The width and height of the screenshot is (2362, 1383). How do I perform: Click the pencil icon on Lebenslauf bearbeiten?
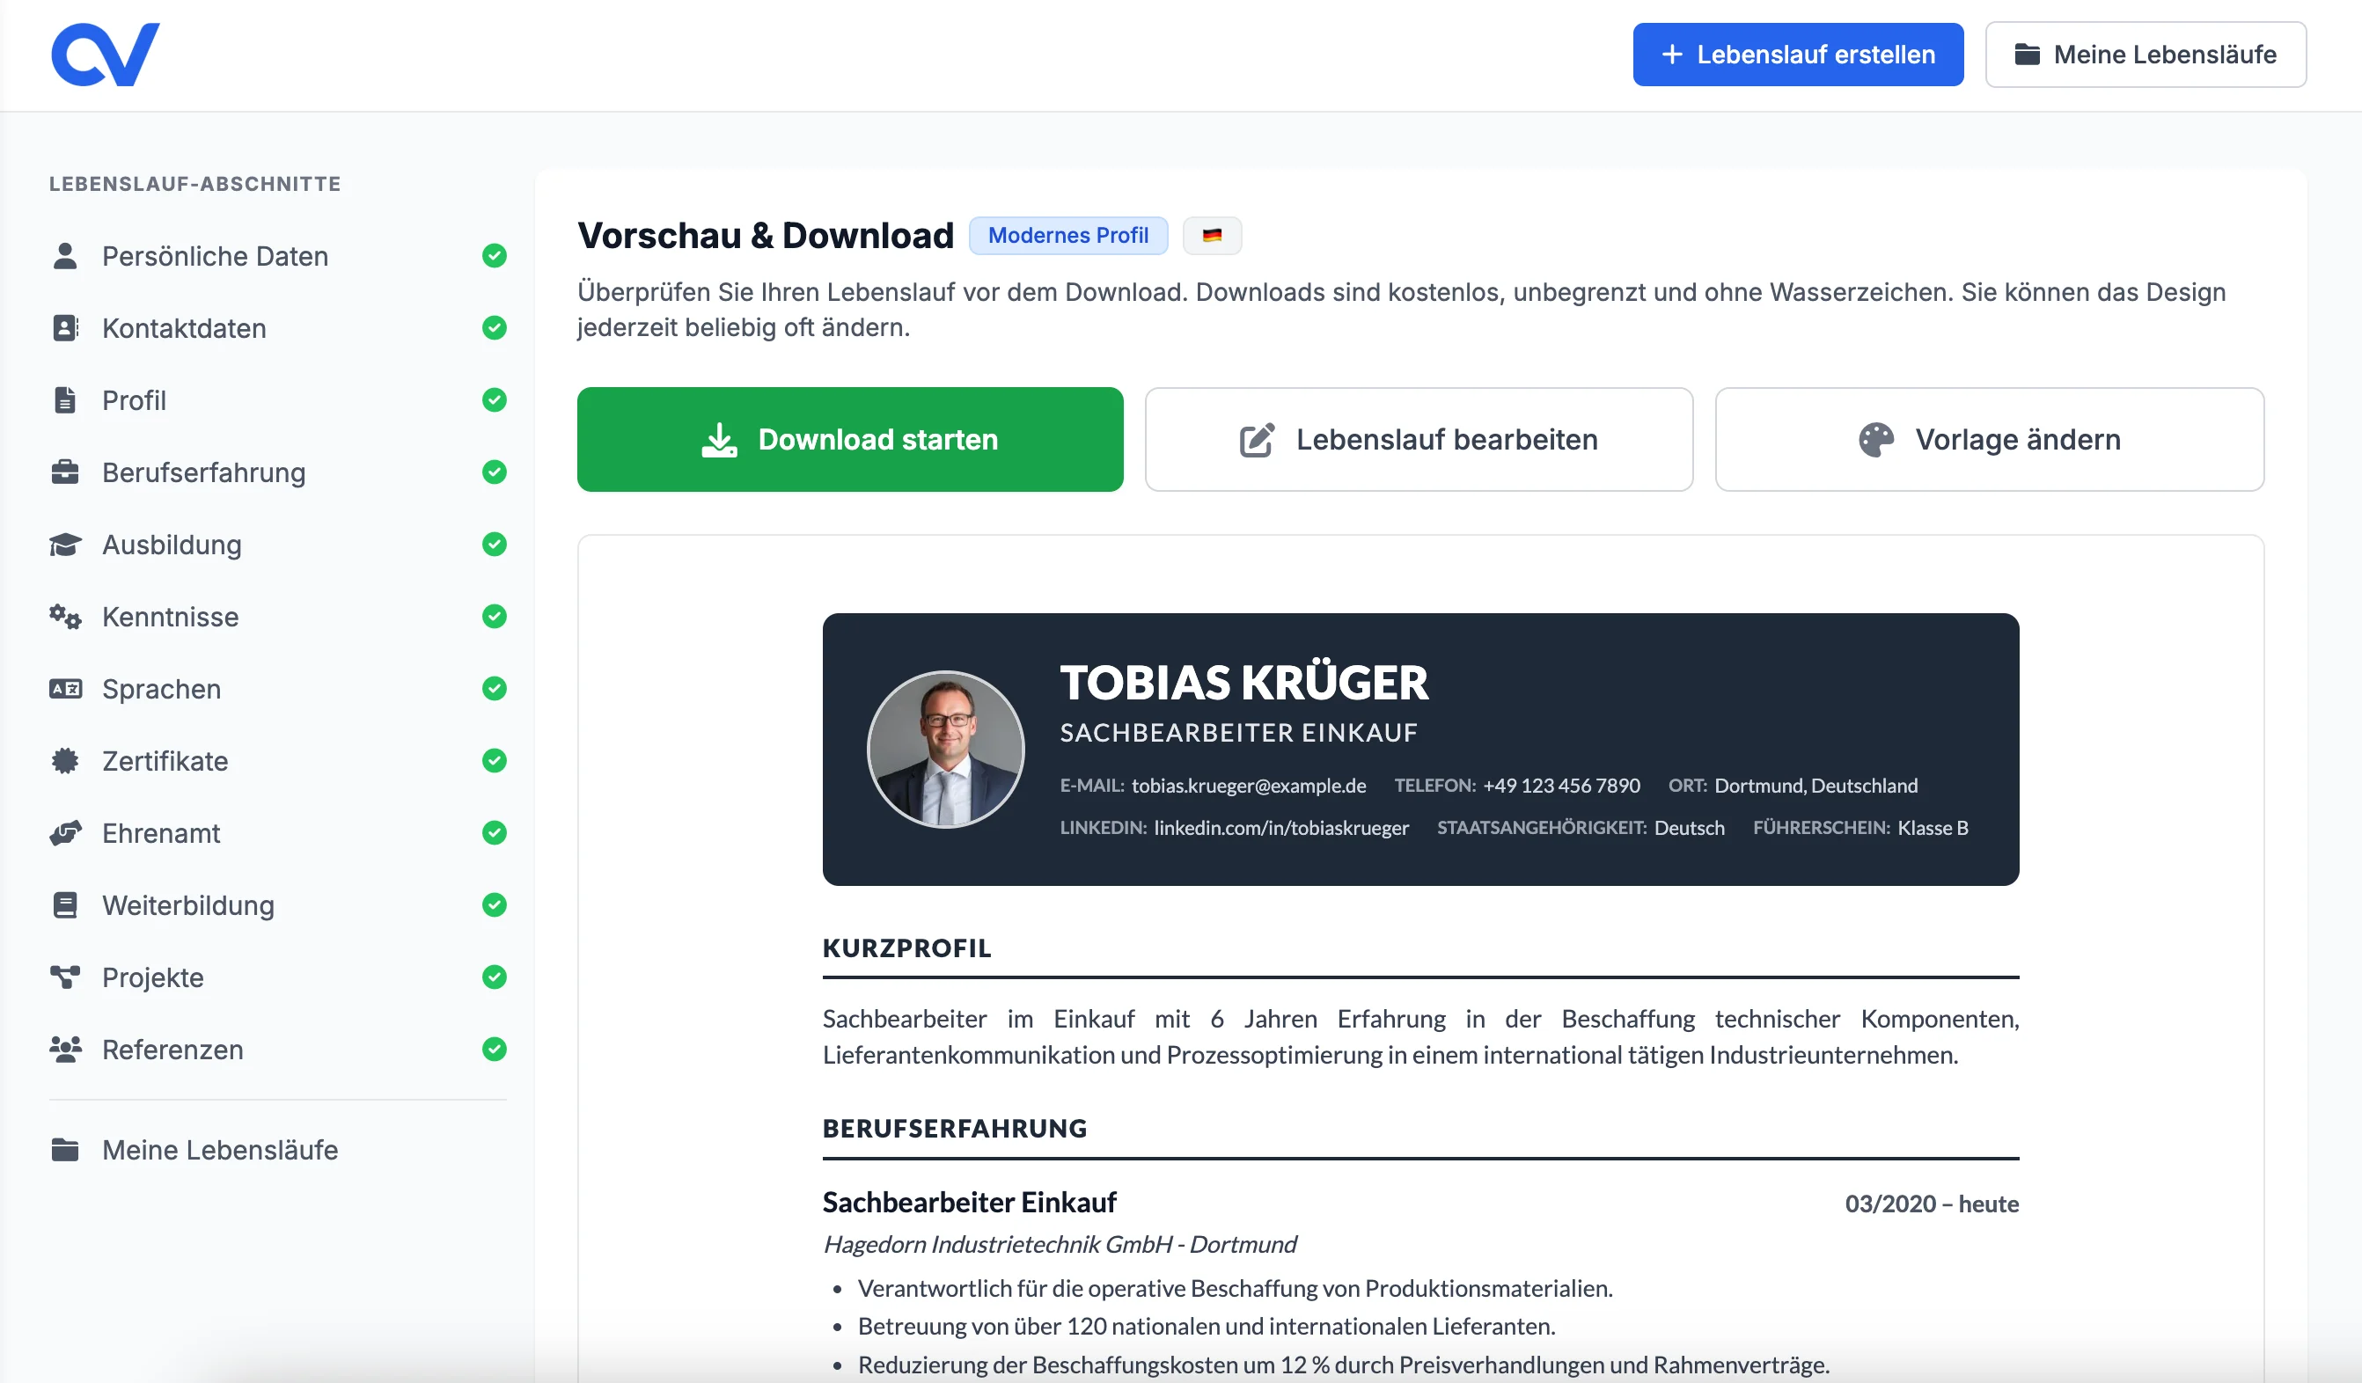point(1256,440)
